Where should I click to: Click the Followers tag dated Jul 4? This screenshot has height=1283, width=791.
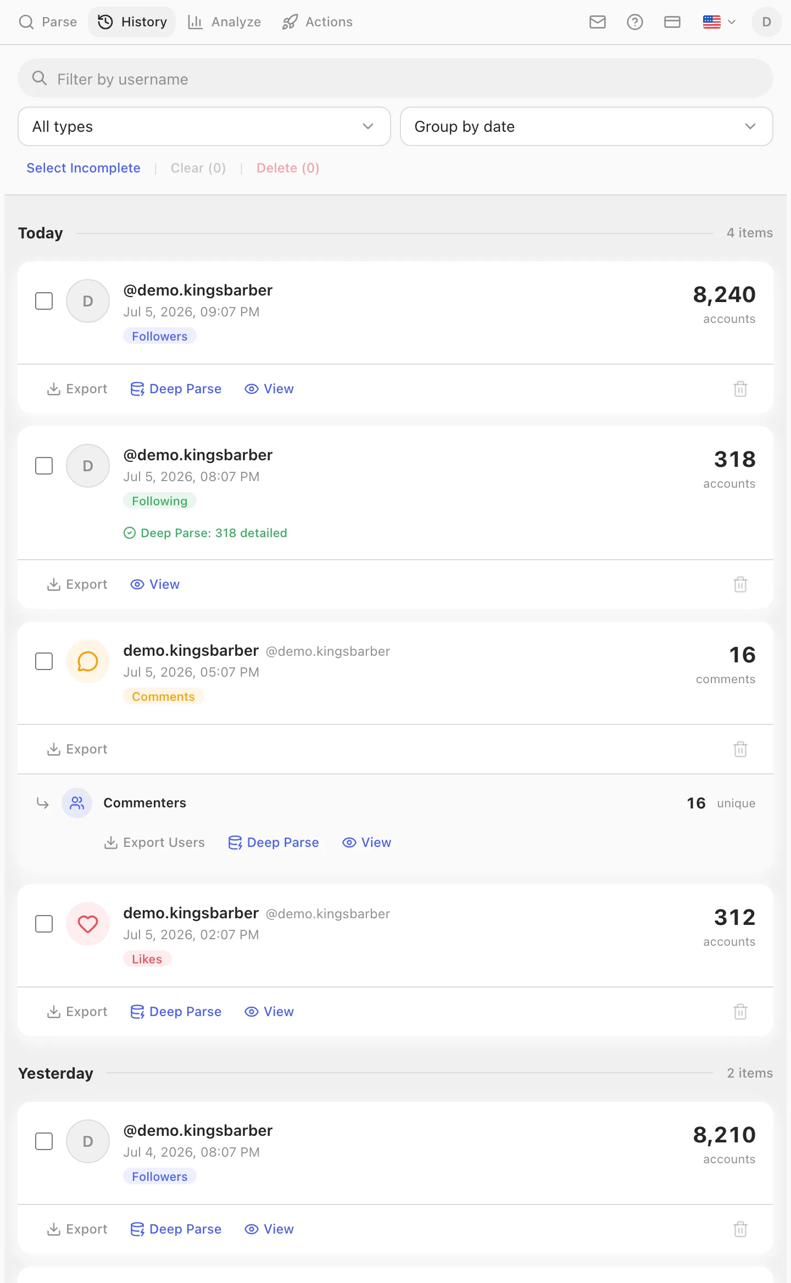160,1176
